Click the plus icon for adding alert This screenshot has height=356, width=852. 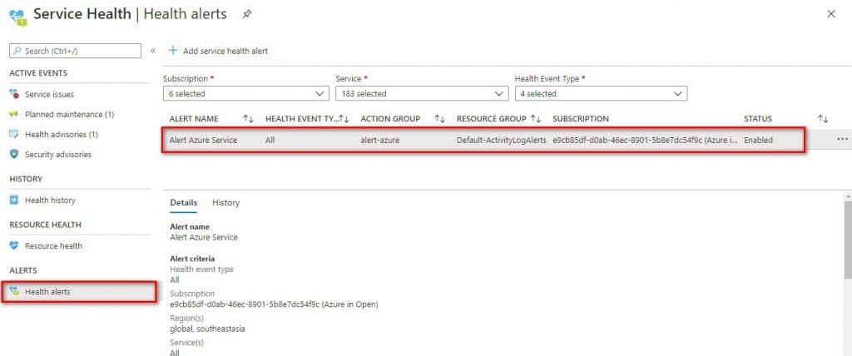click(173, 50)
